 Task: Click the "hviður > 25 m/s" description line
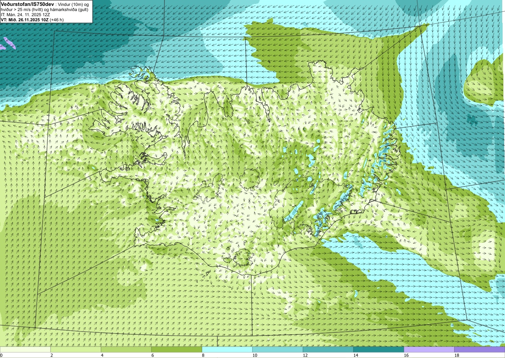(x=45, y=9)
